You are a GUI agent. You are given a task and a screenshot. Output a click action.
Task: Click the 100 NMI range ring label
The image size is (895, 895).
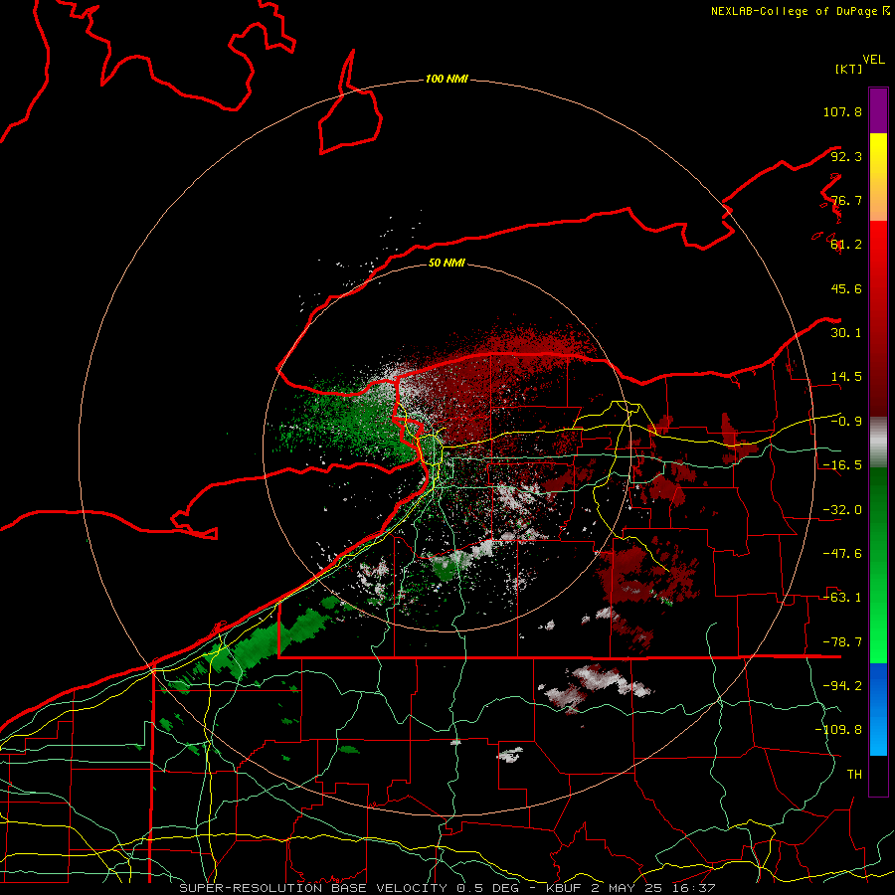tap(447, 79)
